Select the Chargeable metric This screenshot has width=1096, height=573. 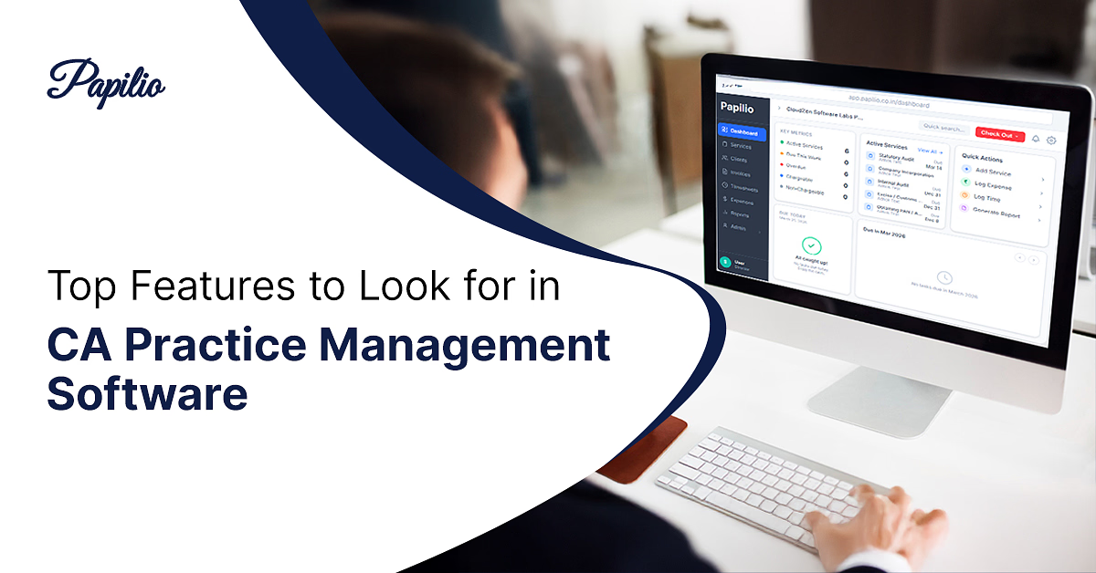tap(814, 180)
